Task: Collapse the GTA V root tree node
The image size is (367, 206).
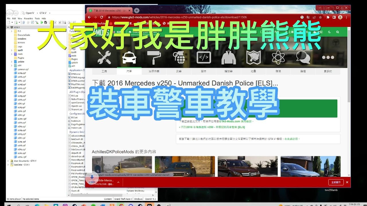Action: [8, 27]
